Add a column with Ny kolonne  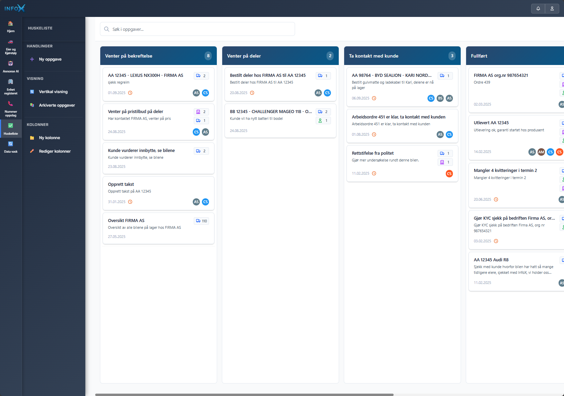[x=49, y=138]
